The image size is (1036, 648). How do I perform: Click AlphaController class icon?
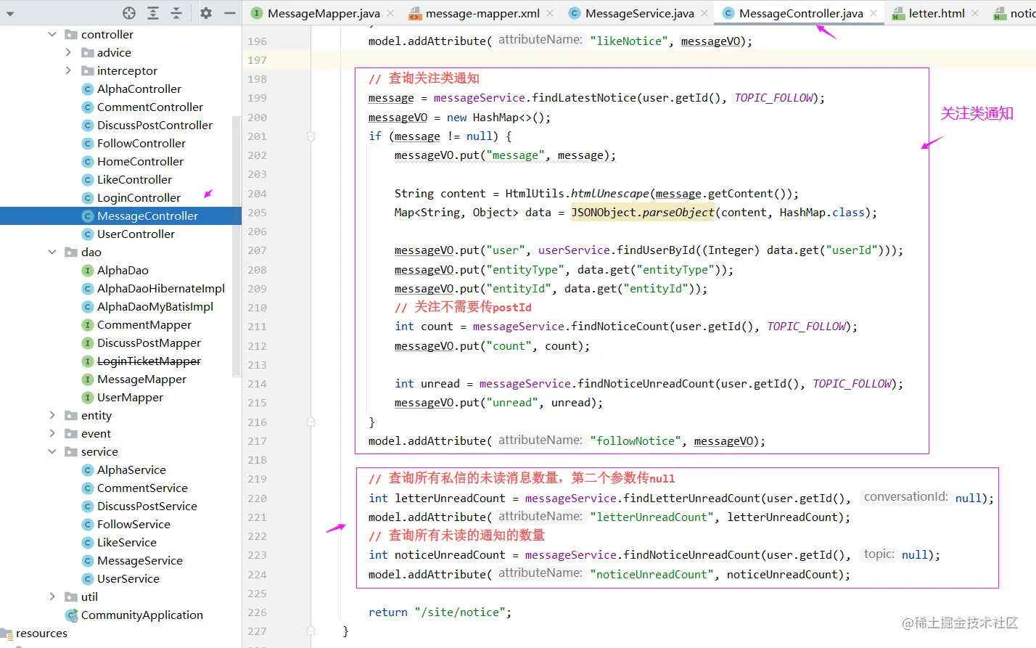click(x=88, y=89)
